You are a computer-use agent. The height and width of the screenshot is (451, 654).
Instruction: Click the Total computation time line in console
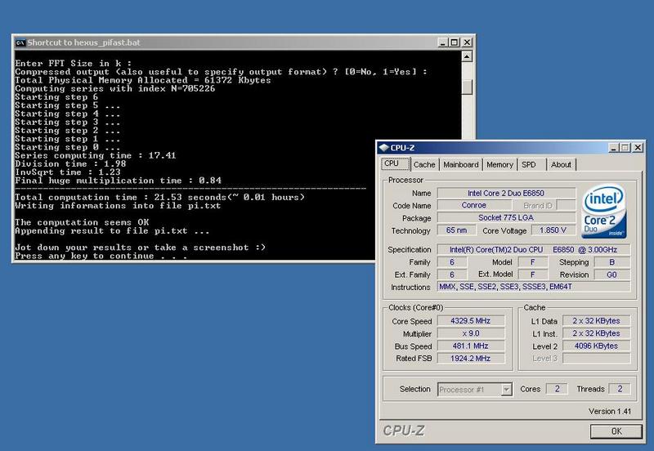[x=159, y=197]
